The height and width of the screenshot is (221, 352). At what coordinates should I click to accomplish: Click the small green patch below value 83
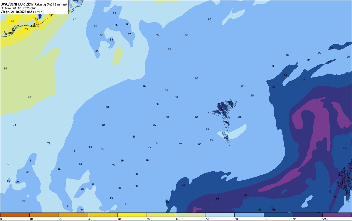(x=118, y=55)
